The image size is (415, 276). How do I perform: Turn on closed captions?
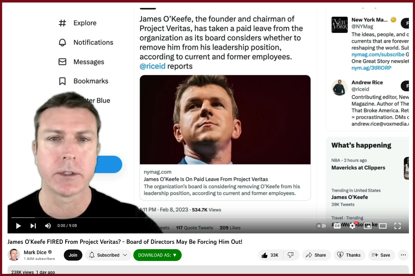(337, 226)
